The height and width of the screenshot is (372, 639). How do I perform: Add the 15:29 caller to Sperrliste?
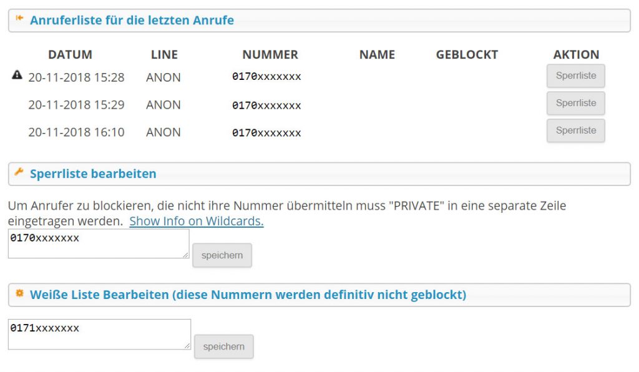[x=575, y=103]
